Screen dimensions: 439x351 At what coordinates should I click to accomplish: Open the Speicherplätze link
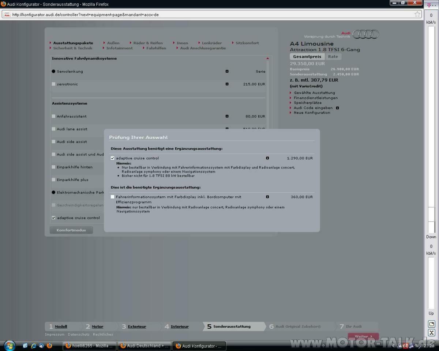tap(308, 103)
